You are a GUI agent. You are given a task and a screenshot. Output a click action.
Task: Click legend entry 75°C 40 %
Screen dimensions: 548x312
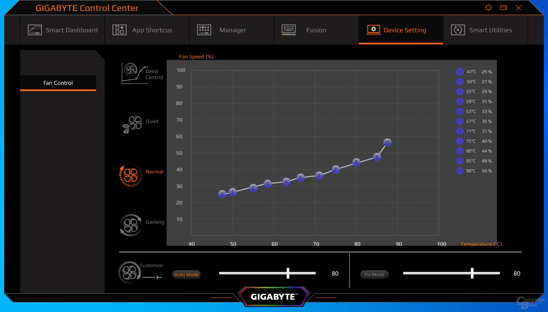(x=474, y=141)
